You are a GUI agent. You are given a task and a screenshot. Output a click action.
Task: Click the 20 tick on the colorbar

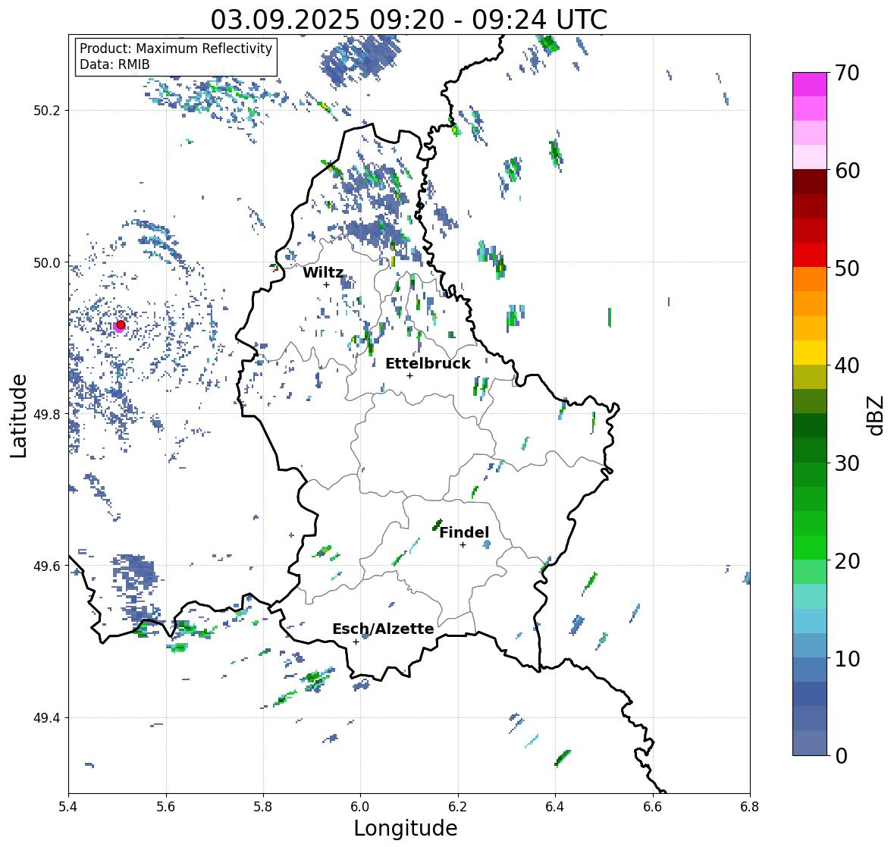[x=847, y=561]
